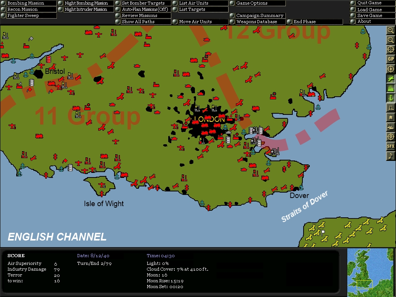Toggle city building icons display
396x297 pixels.
coord(391,118)
